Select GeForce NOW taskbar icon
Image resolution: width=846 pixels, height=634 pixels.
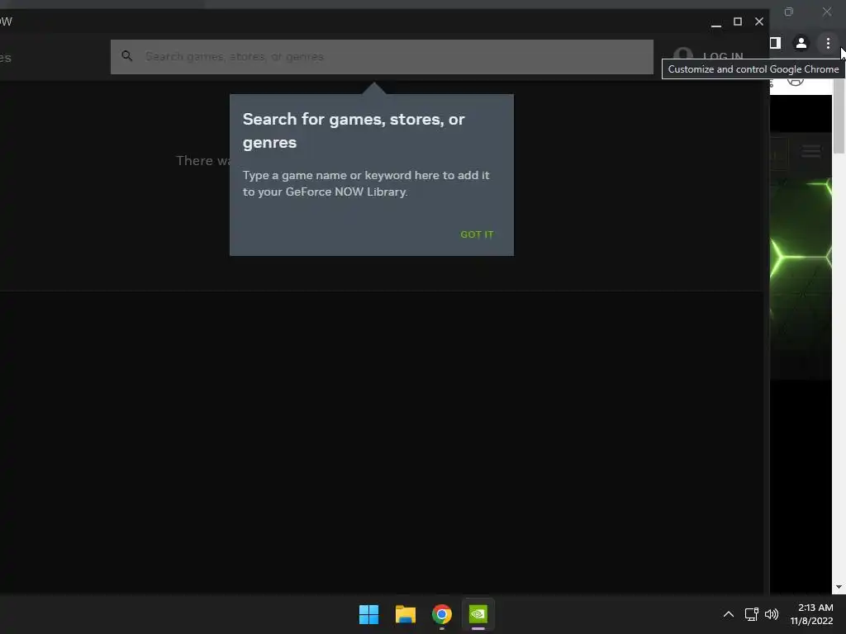tap(478, 614)
